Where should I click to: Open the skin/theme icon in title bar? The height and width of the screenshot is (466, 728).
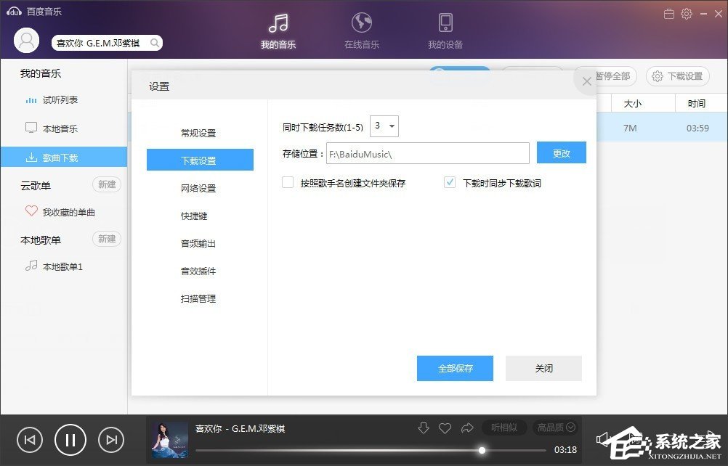(668, 13)
